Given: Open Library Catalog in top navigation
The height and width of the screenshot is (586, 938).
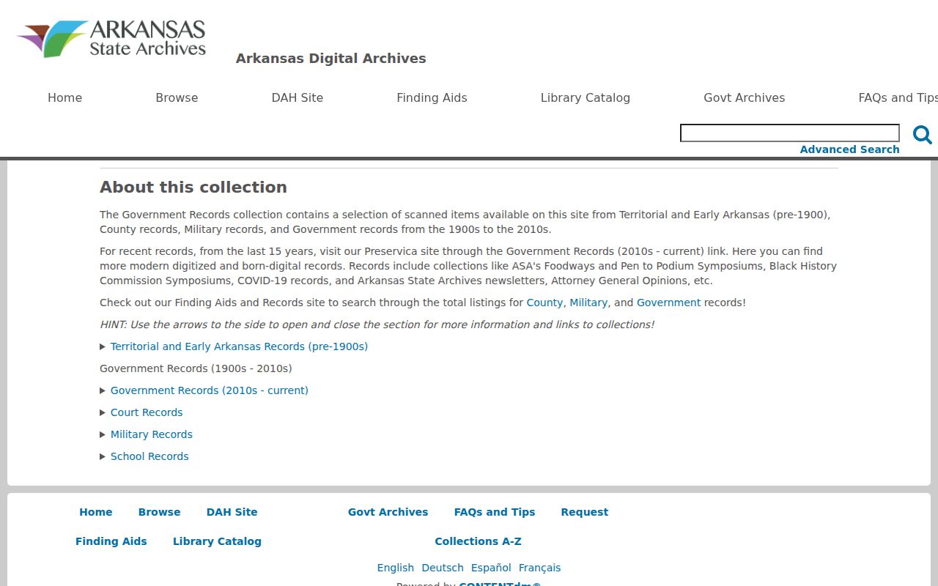Looking at the screenshot, I should (x=585, y=97).
